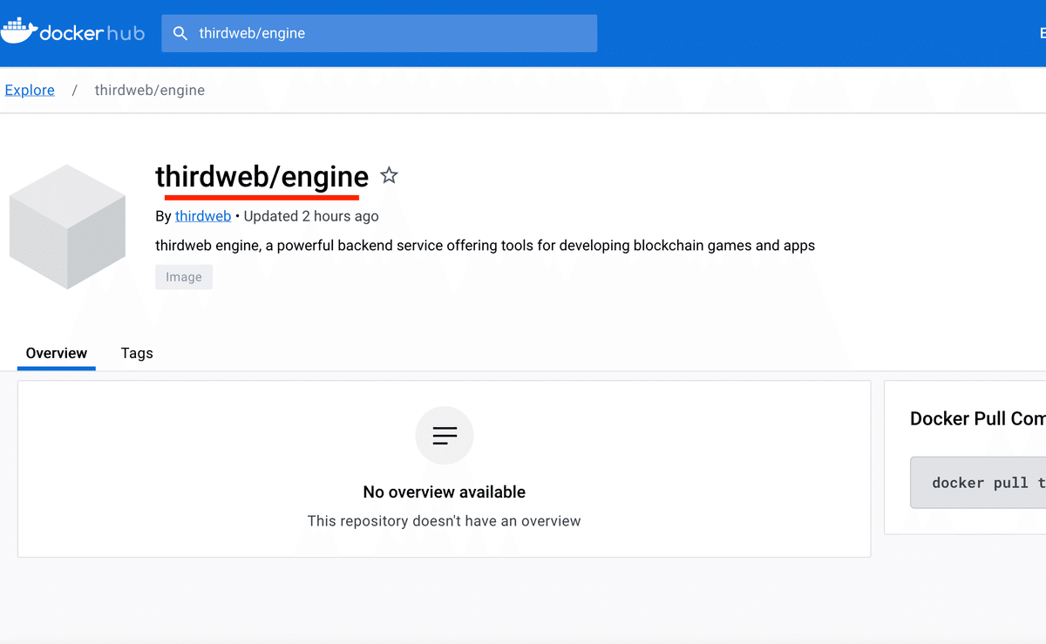Click the thirdweb/engine heading

pos(262,177)
